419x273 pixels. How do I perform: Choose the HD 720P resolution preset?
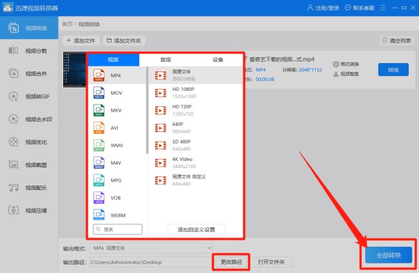click(x=195, y=110)
